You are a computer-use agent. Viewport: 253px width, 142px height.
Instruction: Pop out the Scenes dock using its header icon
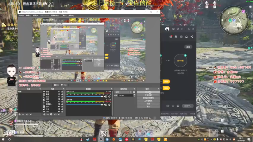[x=40, y=89]
